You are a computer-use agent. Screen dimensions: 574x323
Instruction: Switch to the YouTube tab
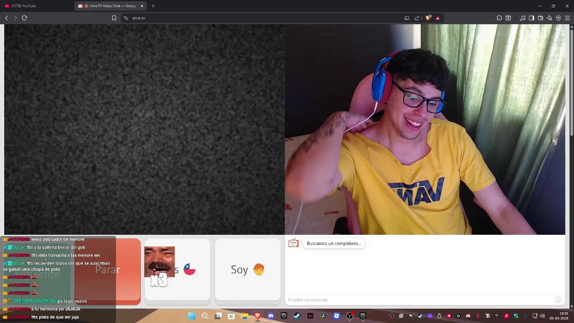click(x=37, y=6)
